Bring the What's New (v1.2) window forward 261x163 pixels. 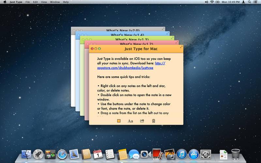[x=136, y=44]
